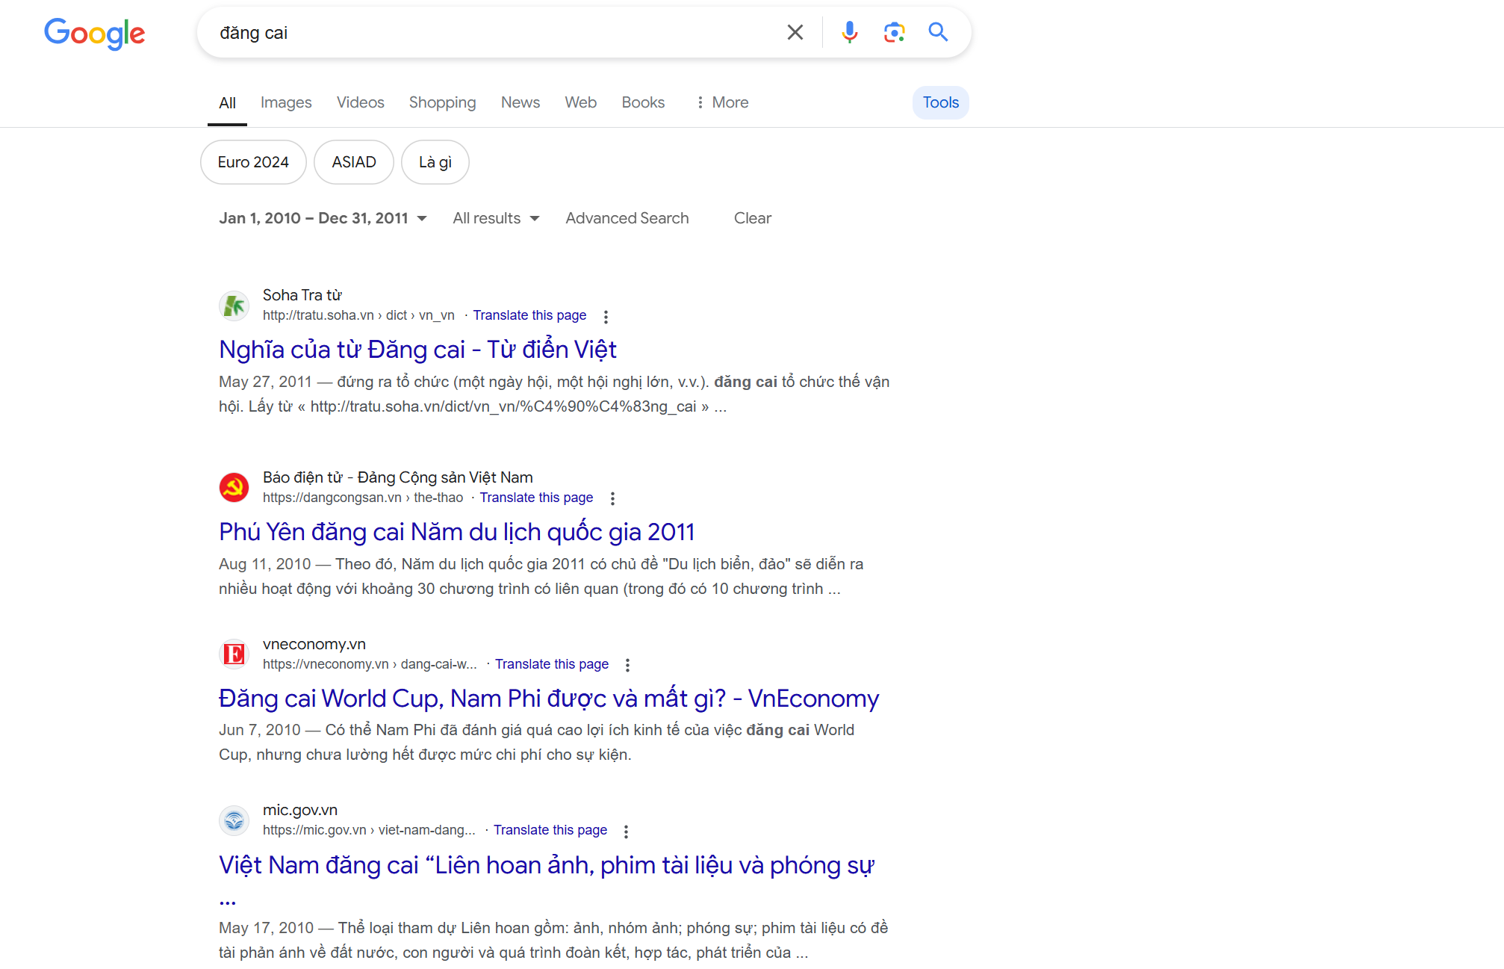Open the three-dot menu for Soha Tra từ result
The width and height of the screenshot is (1504, 969).
click(606, 317)
